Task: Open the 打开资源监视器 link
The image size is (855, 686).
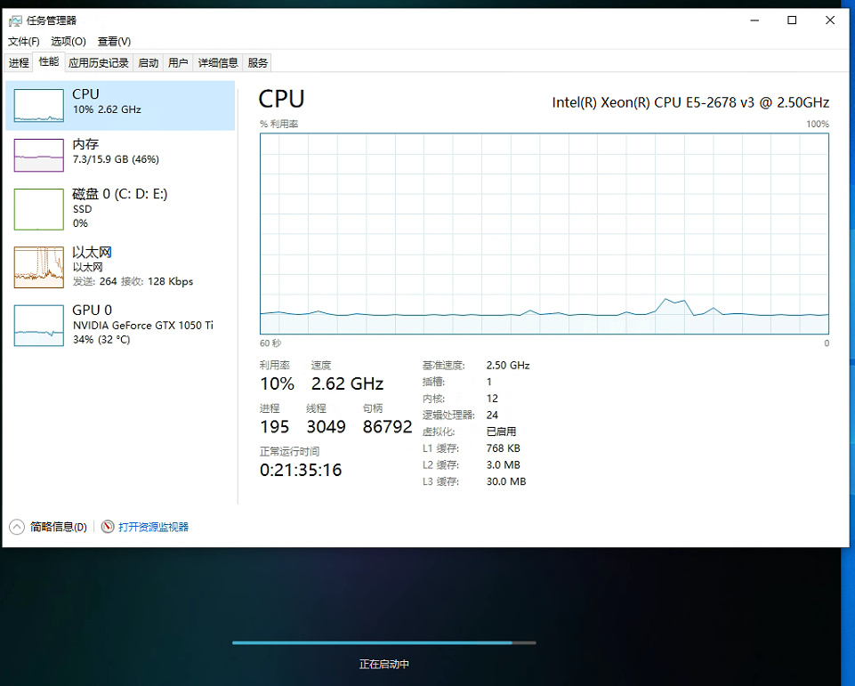Action: pos(153,527)
